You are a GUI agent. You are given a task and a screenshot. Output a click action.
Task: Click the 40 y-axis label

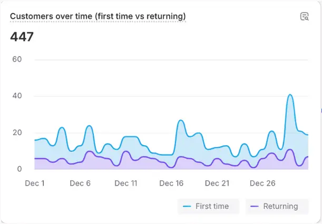pyautogui.click(x=17, y=96)
